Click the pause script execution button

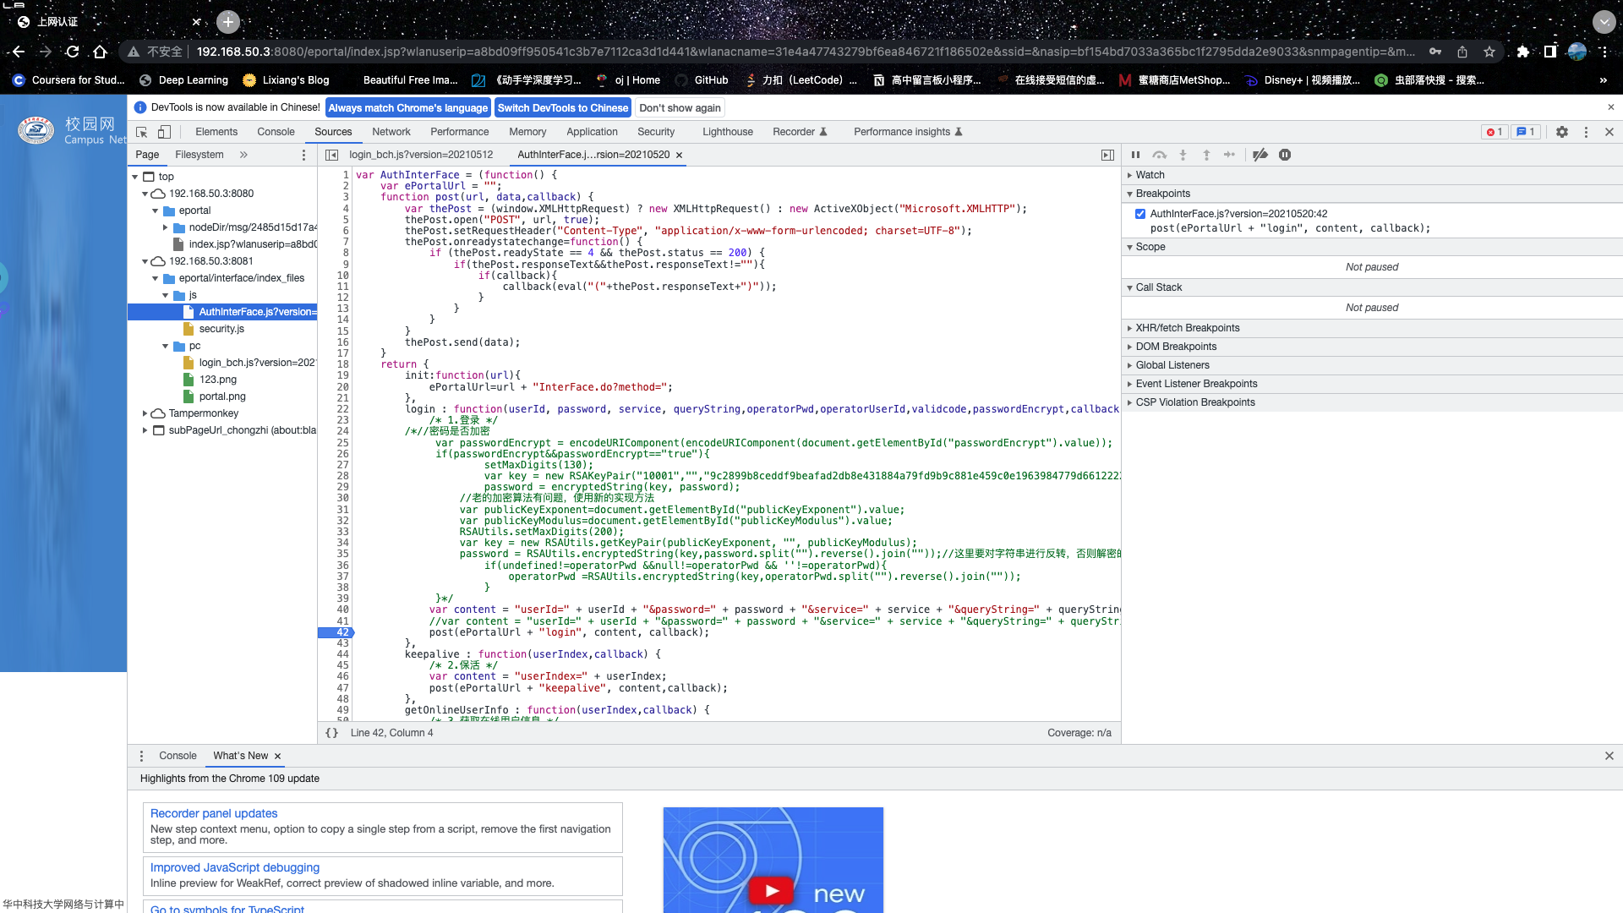point(1135,155)
